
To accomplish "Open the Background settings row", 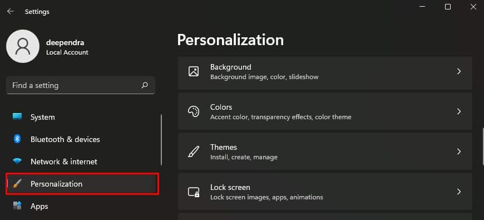I will click(x=325, y=73).
